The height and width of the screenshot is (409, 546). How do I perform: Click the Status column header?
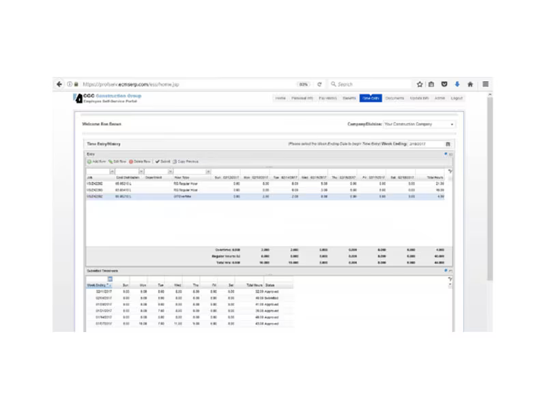270,285
